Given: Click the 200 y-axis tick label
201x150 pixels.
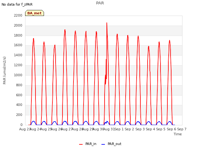Looking at the screenshot, I should (x=19, y=115).
